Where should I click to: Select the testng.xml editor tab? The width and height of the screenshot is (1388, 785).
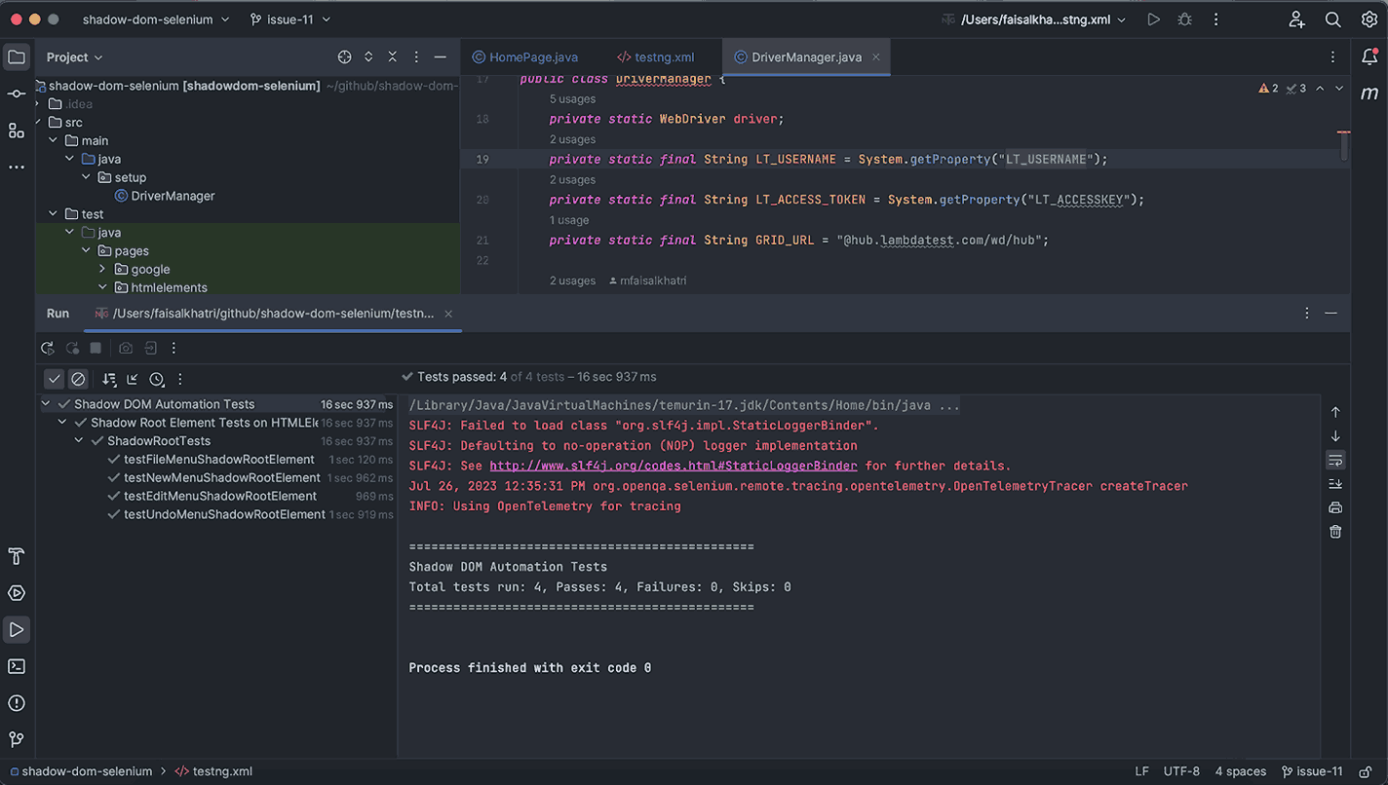[x=665, y=56]
